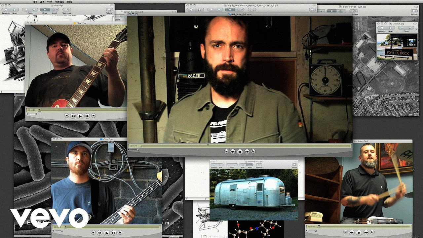The image size is (423, 238).
Task: Rewind the Neil_Main_Full.mov movie
Action: coord(233,151)
